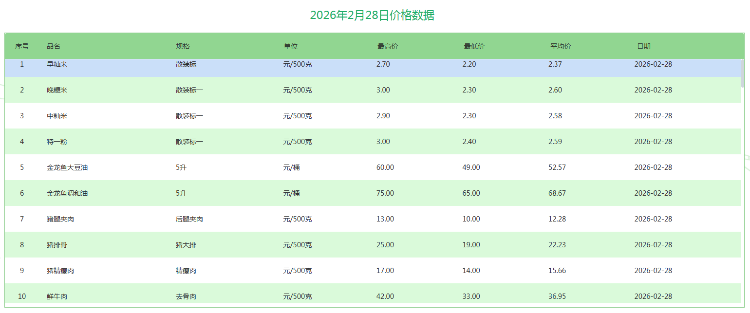This screenshot has height=313, width=750.
Task: Select the 金龙鱼大豆油 product cell
Action: pos(67,167)
